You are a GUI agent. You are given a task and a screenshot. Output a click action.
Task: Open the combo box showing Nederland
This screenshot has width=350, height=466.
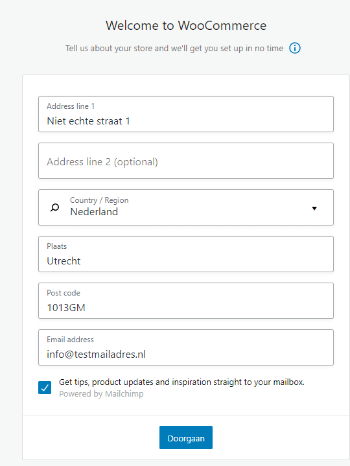[x=186, y=207]
